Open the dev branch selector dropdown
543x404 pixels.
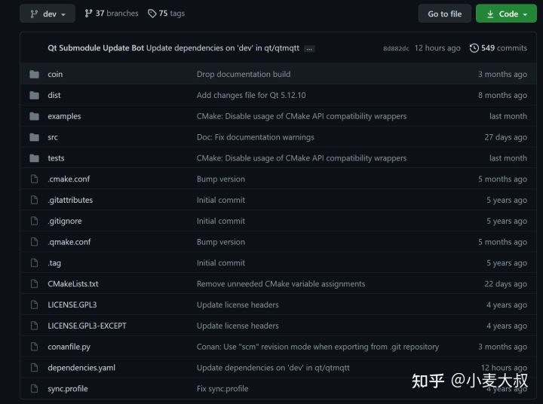pyautogui.click(x=48, y=14)
